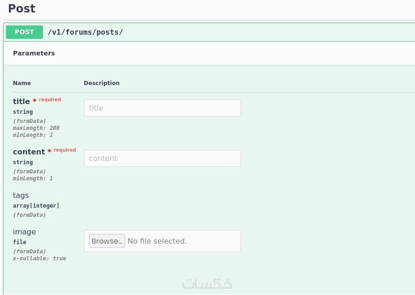Click the Description column header
The image size is (415, 295).
pos(102,83)
